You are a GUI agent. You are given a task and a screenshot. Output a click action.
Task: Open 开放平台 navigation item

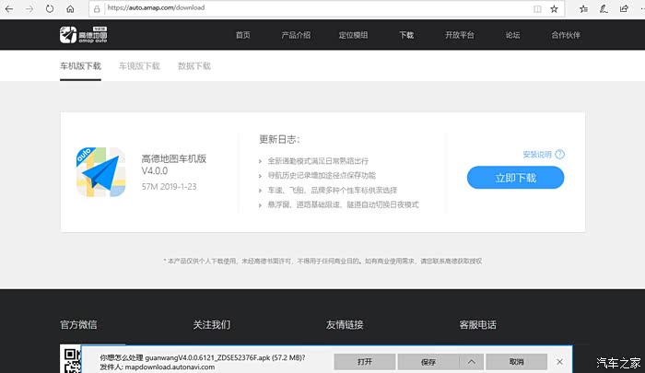click(x=460, y=35)
